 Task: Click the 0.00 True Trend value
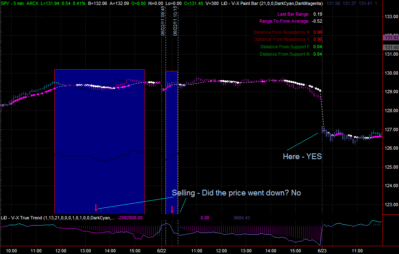(x=205, y=218)
